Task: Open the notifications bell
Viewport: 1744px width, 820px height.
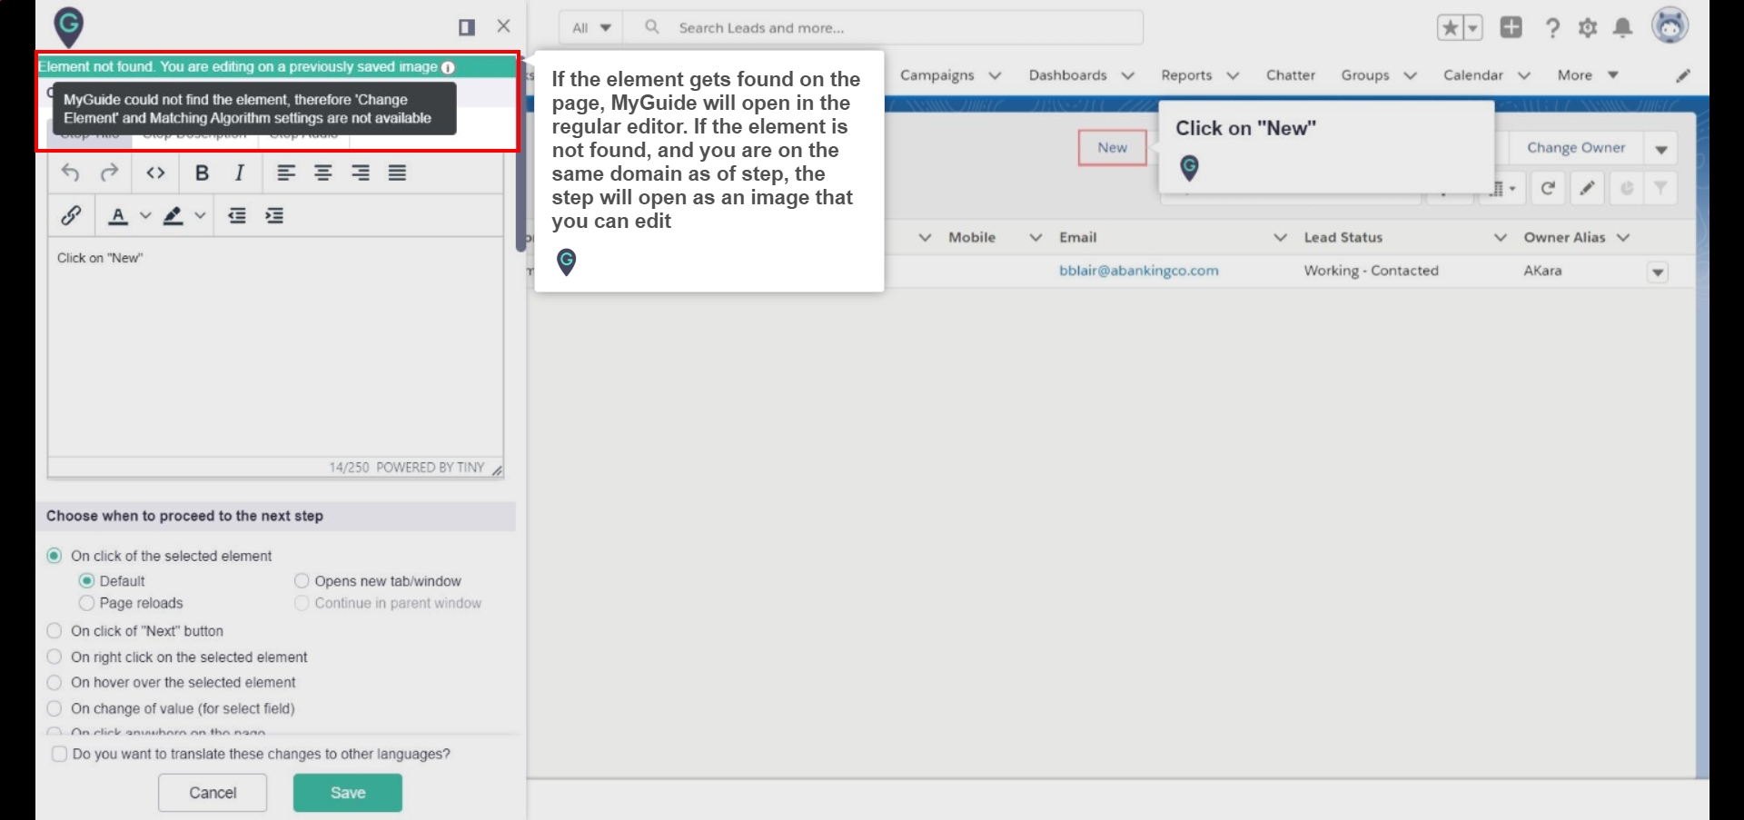Action: [x=1623, y=28]
